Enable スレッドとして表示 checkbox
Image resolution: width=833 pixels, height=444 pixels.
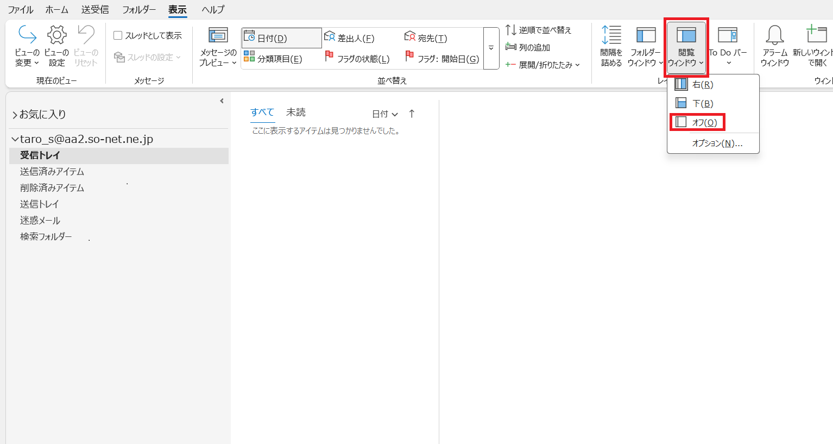(x=118, y=36)
